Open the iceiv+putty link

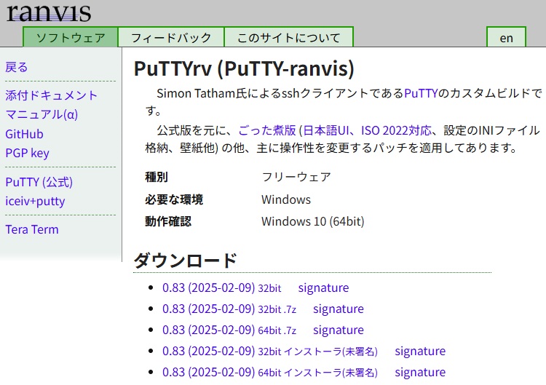(35, 201)
